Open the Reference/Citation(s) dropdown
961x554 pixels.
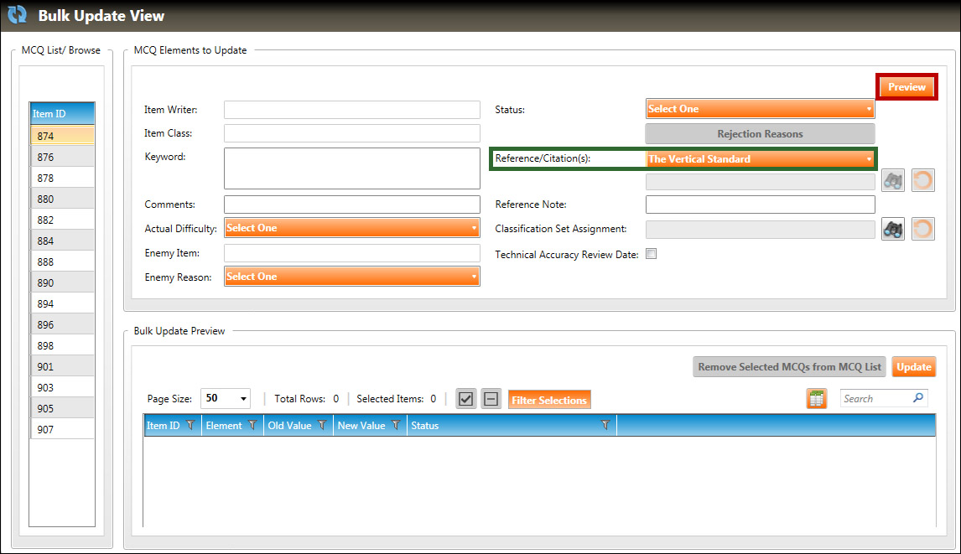(760, 159)
